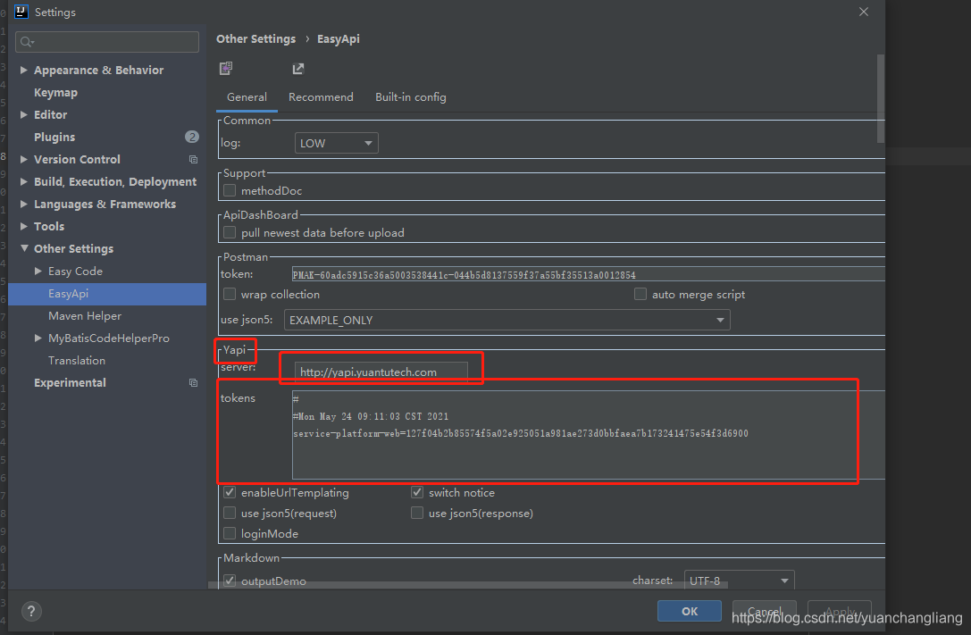Screen dimensions: 971x635
Task: Click the vertical scrollbar thumb of settings panel
Action: [x=881, y=99]
